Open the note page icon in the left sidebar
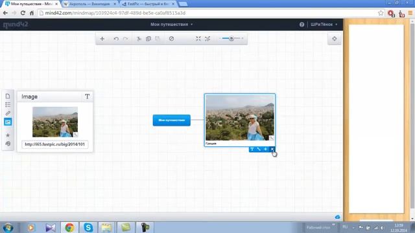The height and width of the screenshot is (233, 415). click(8, 96)
